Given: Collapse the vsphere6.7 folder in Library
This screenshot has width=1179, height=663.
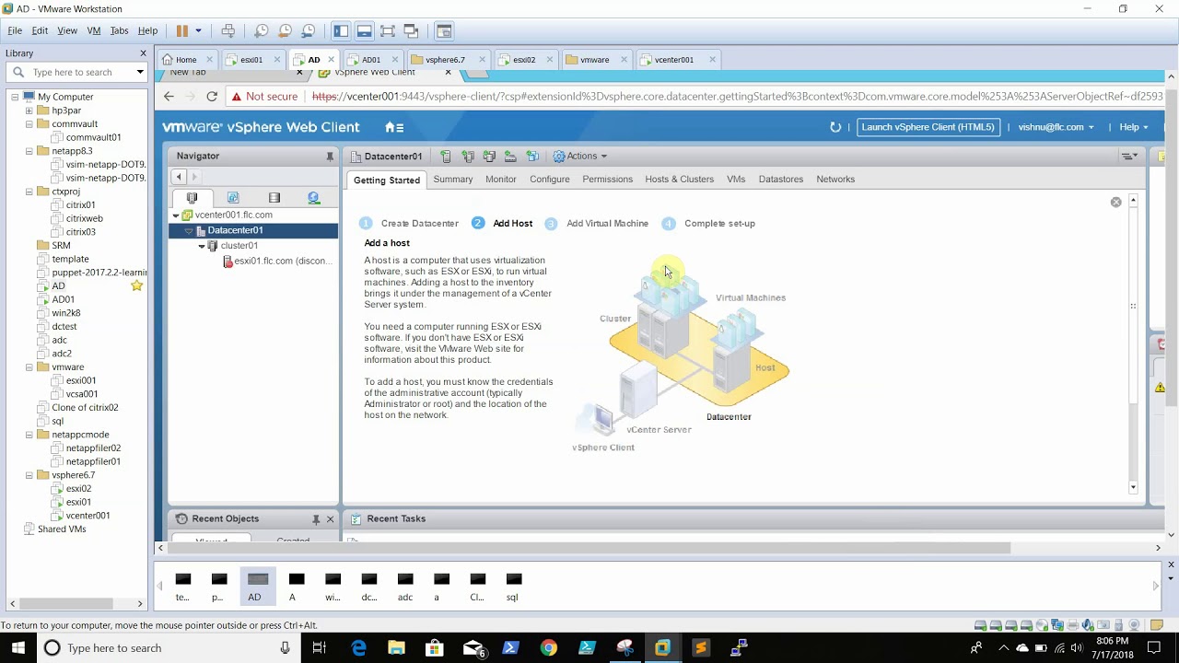Looking at the screenshot, I should pos(29,475).
